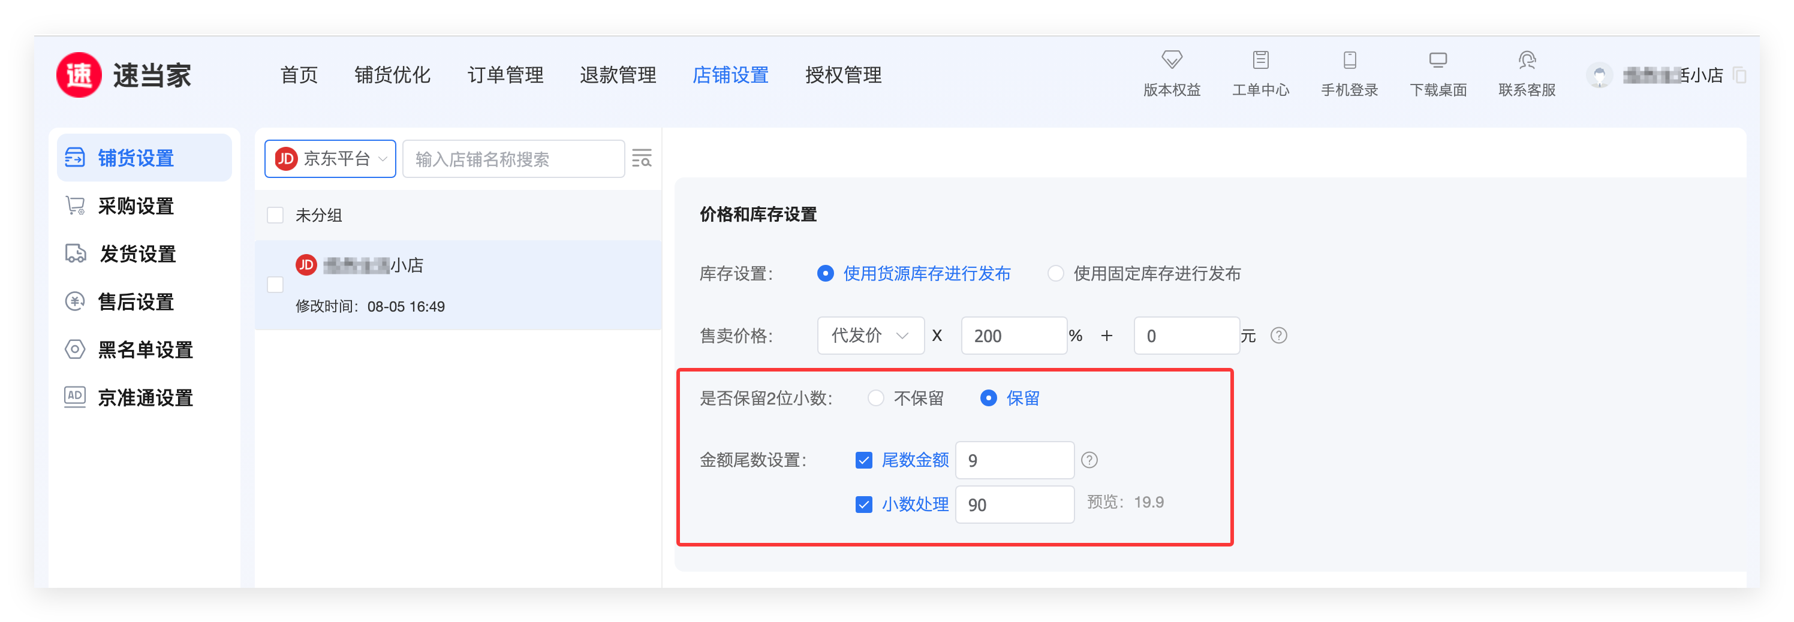The height and width of the screenshot is (622, 1794).
Task: Click help icon beside 售卖价格 yuan field
Action: coord(1278,336)
